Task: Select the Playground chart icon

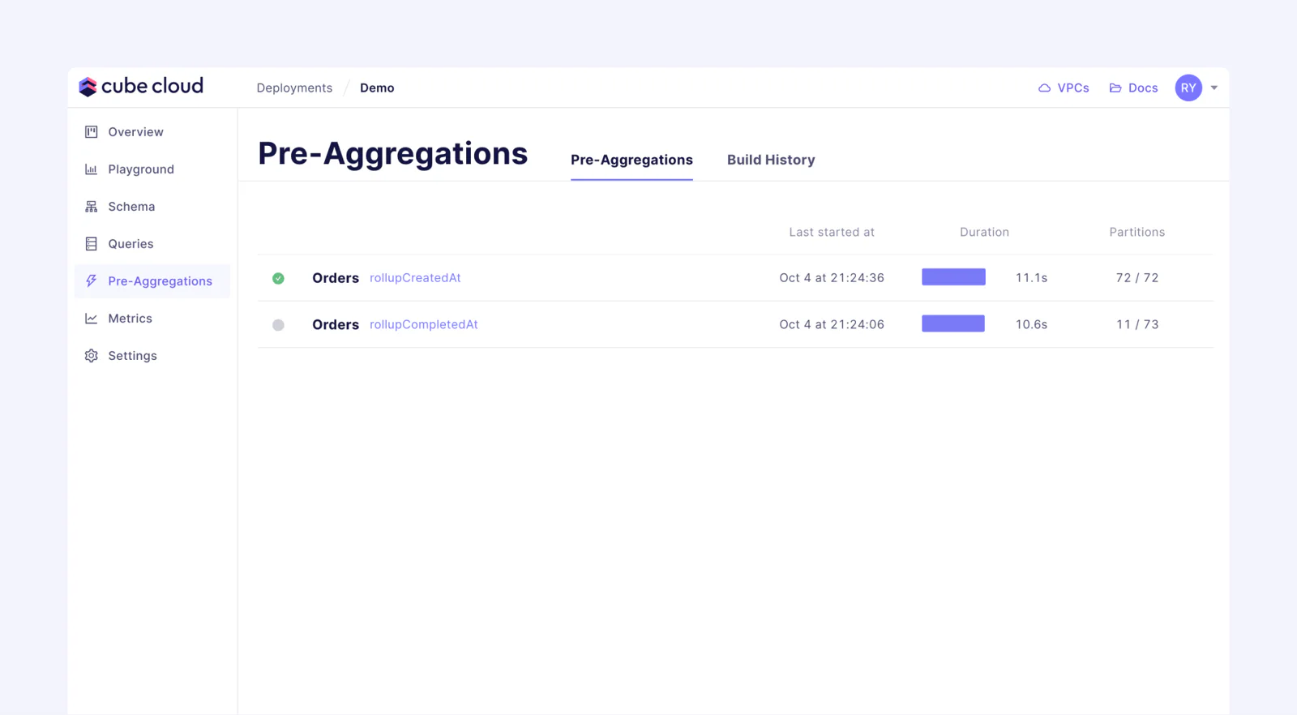Action: (x=92, y=169)
